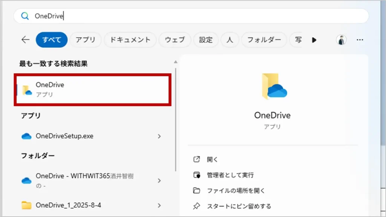Screen dimensions: 386x217
Task: Click the magnifying glass search icon
Action: (25, 16)
